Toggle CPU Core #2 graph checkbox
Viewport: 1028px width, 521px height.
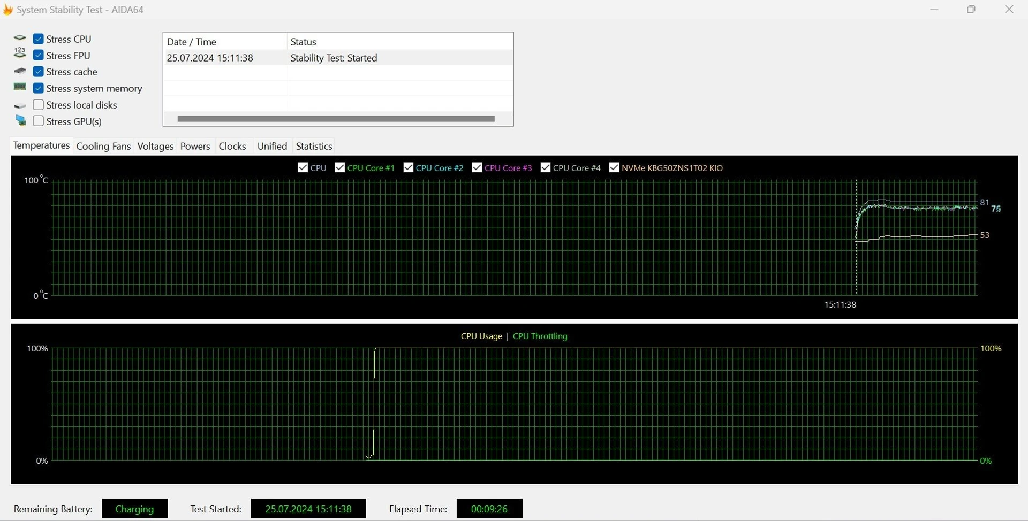point(409,167)
